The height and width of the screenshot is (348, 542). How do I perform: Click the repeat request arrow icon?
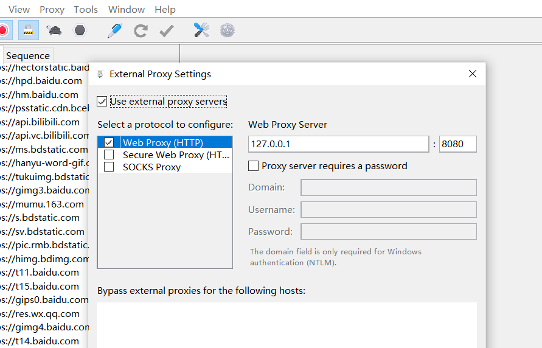pyautogui.click(x=141, y=30)
